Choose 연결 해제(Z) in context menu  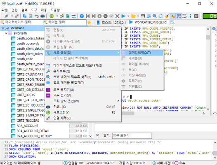83,118
